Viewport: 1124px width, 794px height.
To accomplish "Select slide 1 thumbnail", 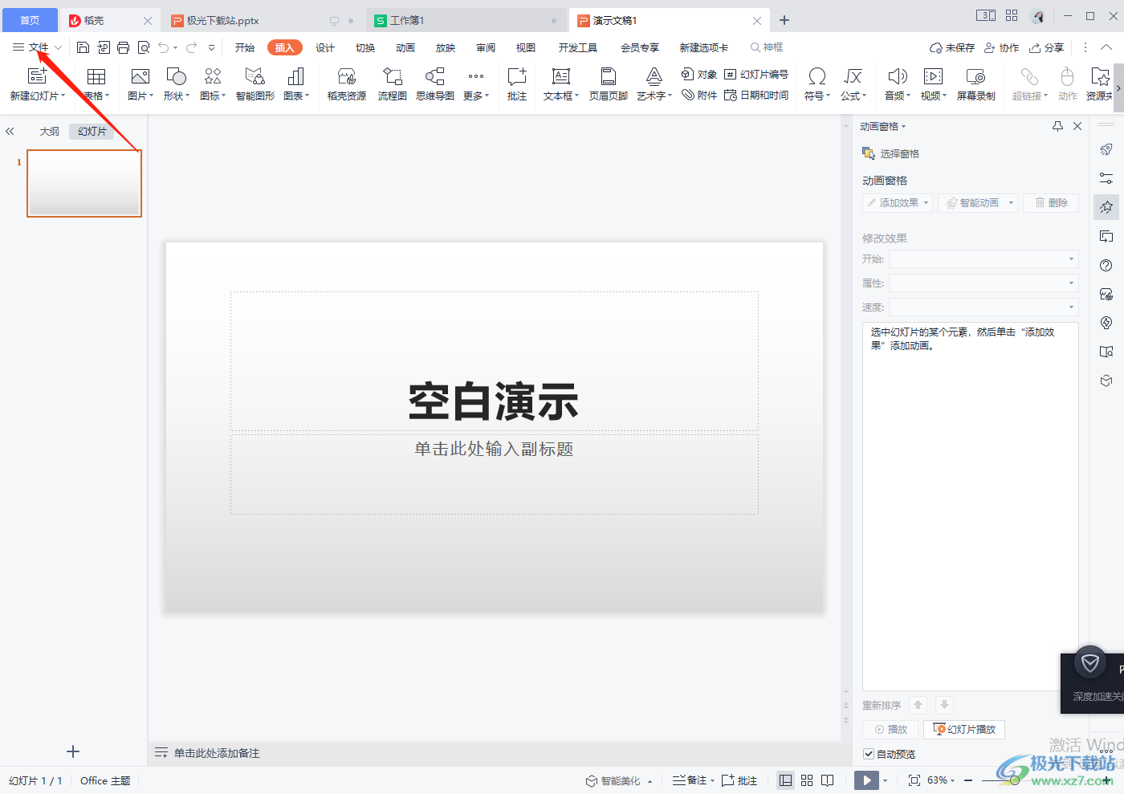I will point(84,183).
